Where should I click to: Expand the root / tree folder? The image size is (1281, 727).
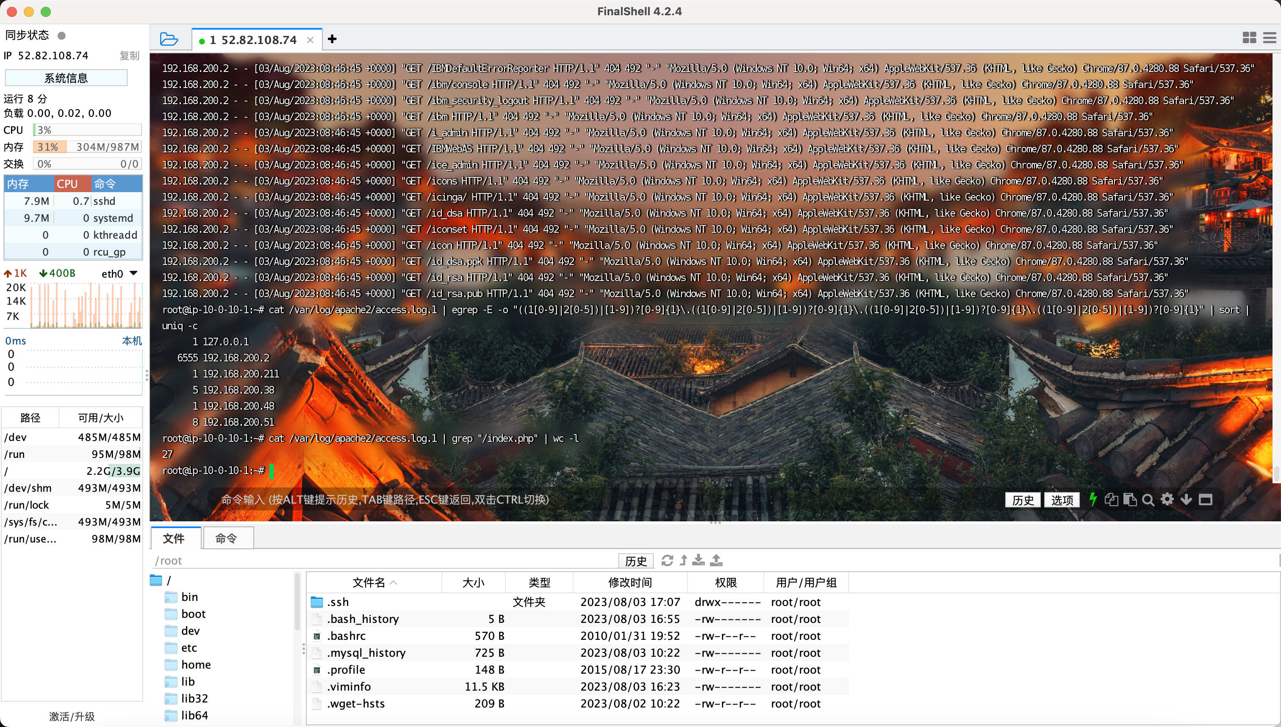(x=156, y=580)
